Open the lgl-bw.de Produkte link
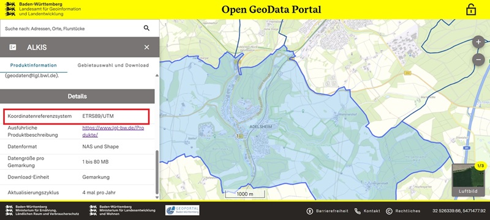The width and height of the screenshot is (490, 220). 113,131
